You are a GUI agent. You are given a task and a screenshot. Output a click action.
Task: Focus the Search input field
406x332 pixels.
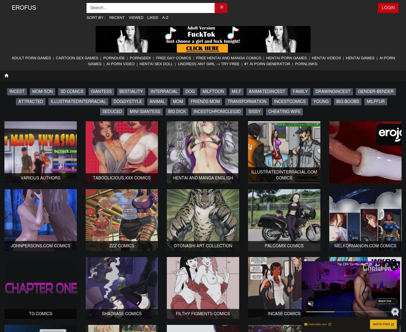click(x=151, y=8)
